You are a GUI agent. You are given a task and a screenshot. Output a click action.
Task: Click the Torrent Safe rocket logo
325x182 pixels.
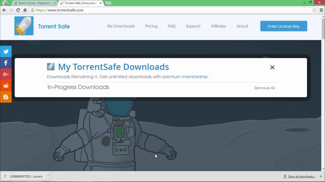click(24, 26)
